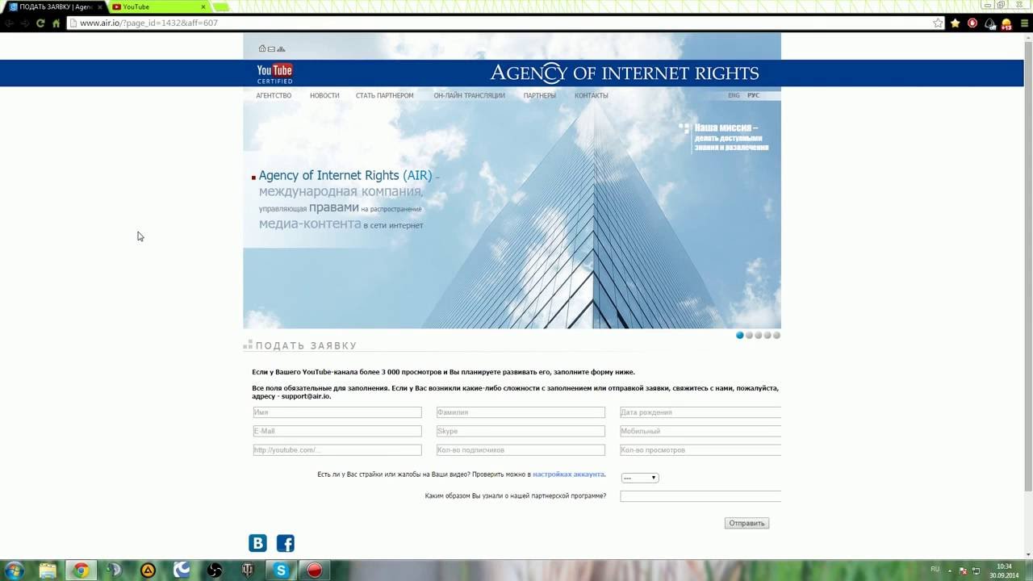Click the Agency of Internet Rights logo
Image resolution: width=1033 pixels, height=581 pixels.
(x=624, y=73)
